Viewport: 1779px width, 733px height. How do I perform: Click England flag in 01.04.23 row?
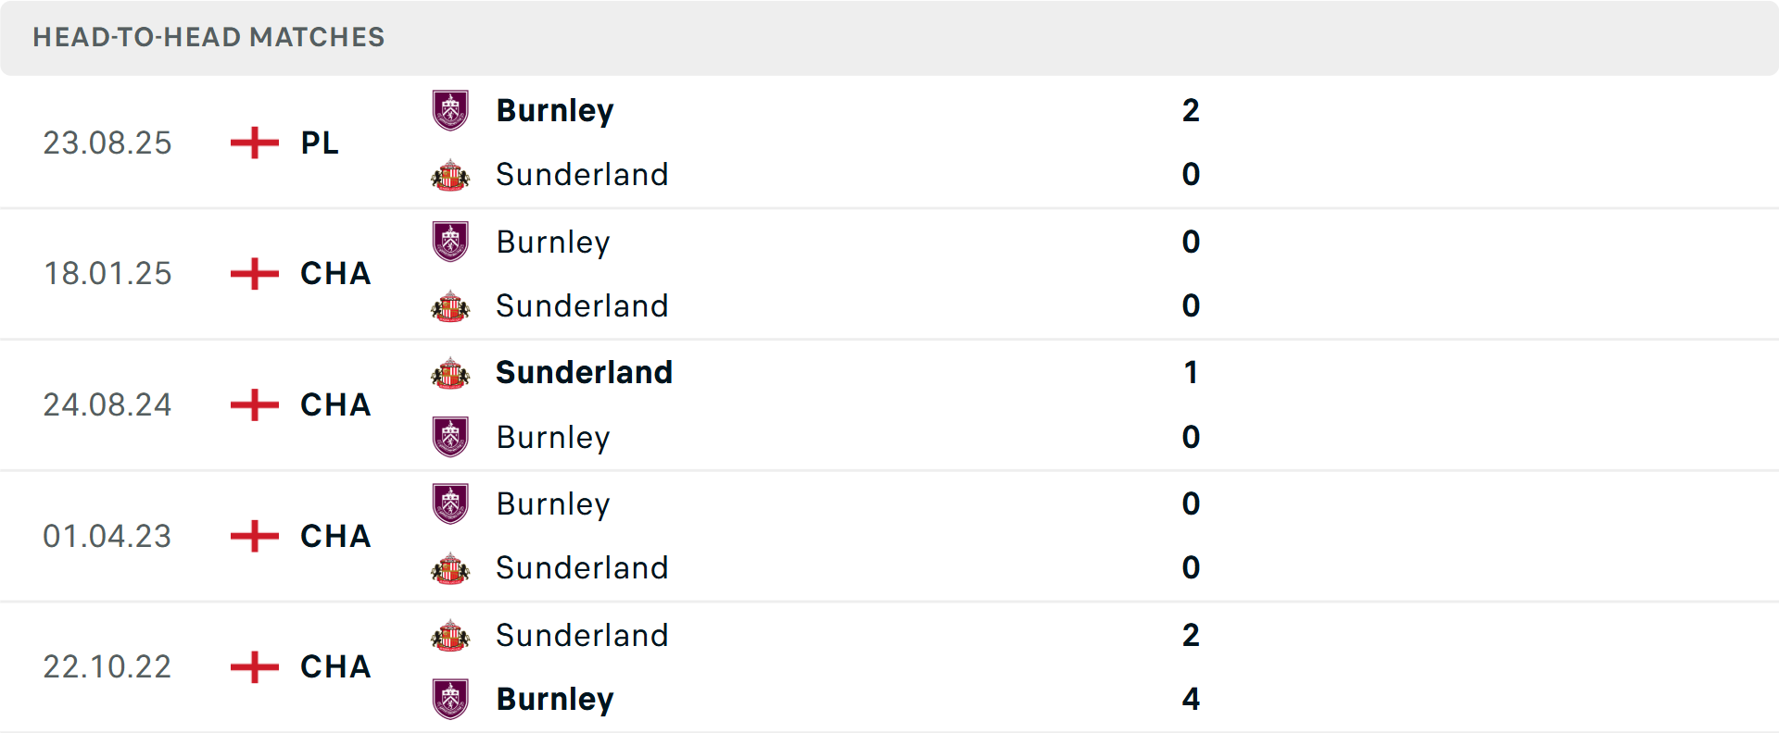(255, 536)
